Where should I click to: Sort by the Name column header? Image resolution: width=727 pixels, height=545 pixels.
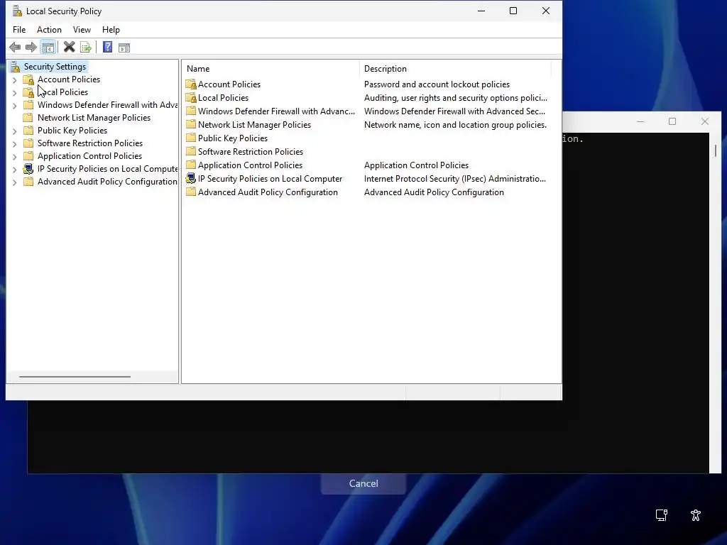tap(270, 69)
